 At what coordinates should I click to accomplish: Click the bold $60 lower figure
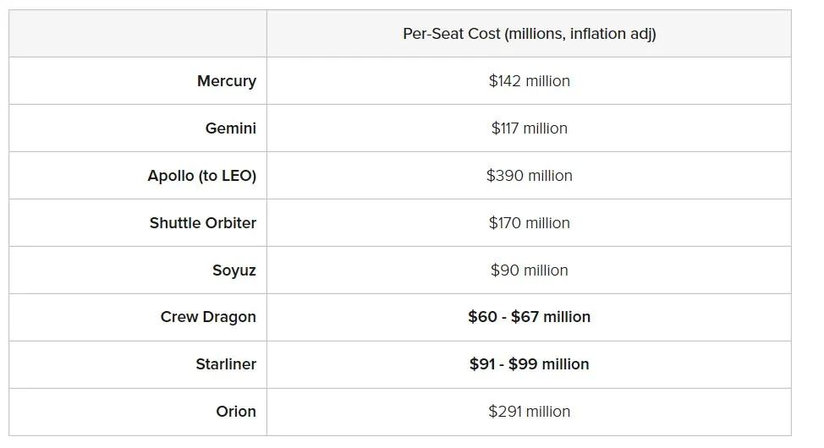click(x=484, y=317)
